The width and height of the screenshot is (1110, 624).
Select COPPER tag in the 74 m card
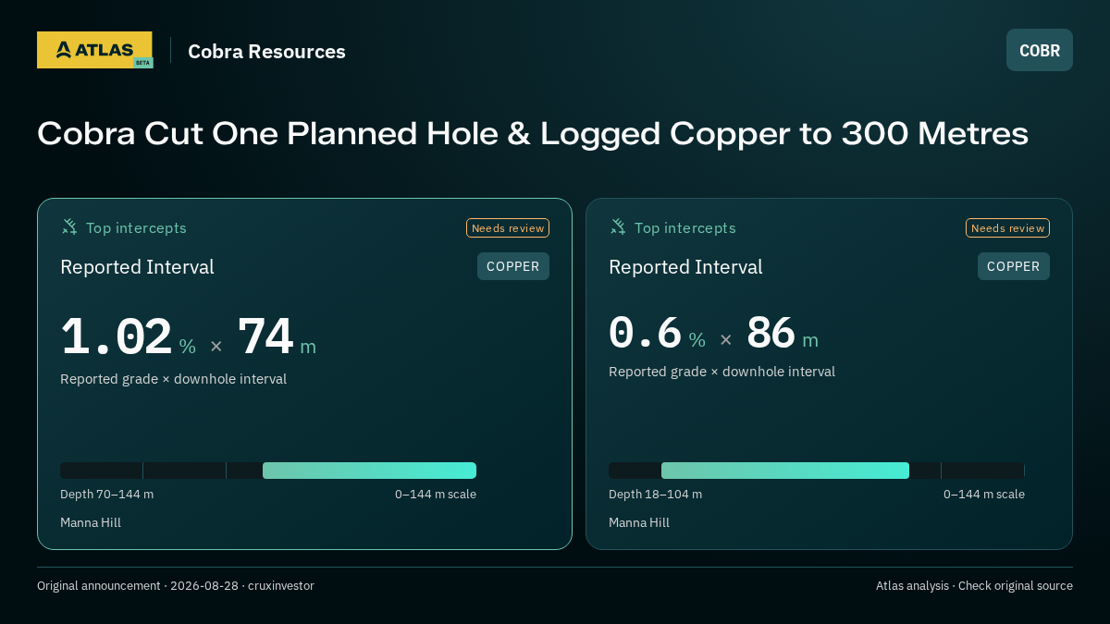513,266
